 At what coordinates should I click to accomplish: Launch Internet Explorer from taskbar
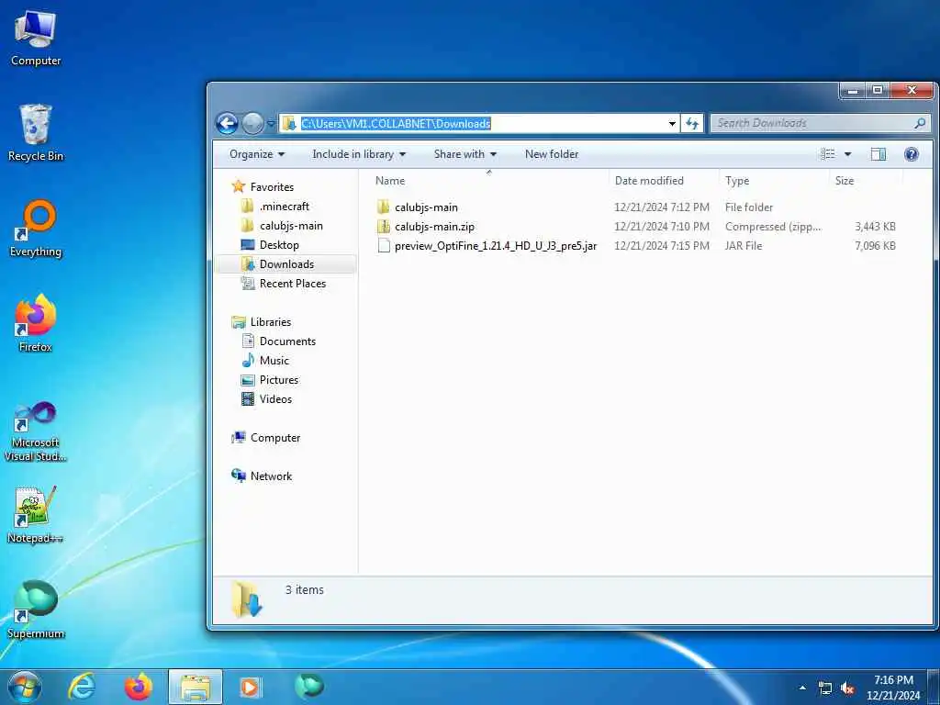[82, 687]
